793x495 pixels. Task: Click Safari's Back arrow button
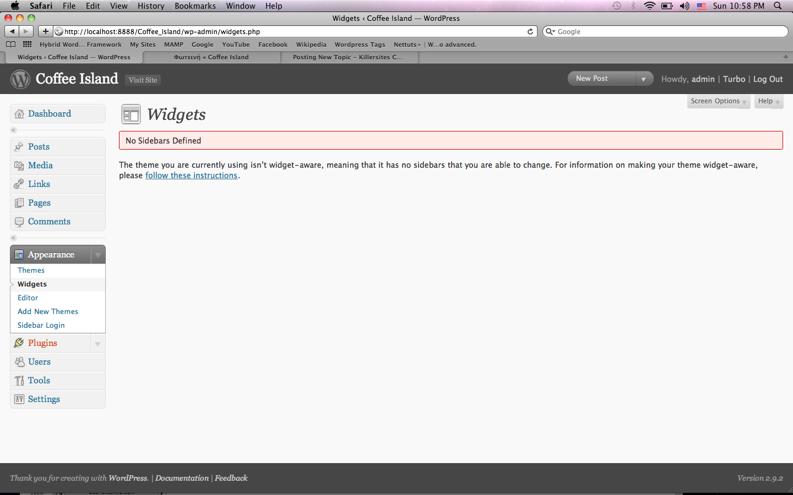pyautogui.click(x=12, y=31)
